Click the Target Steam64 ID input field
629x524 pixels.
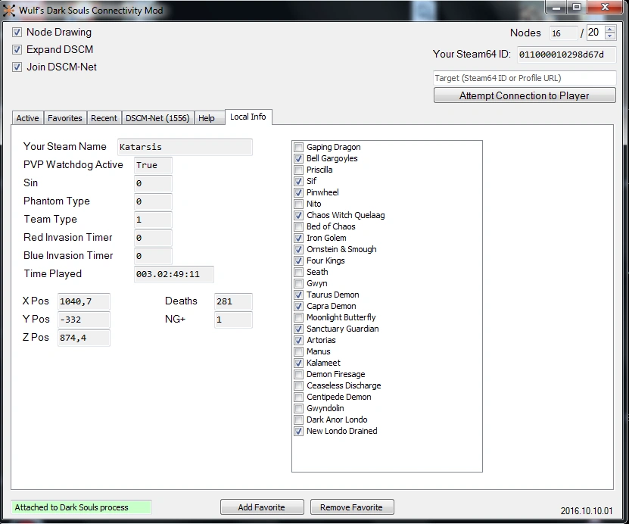524,78
